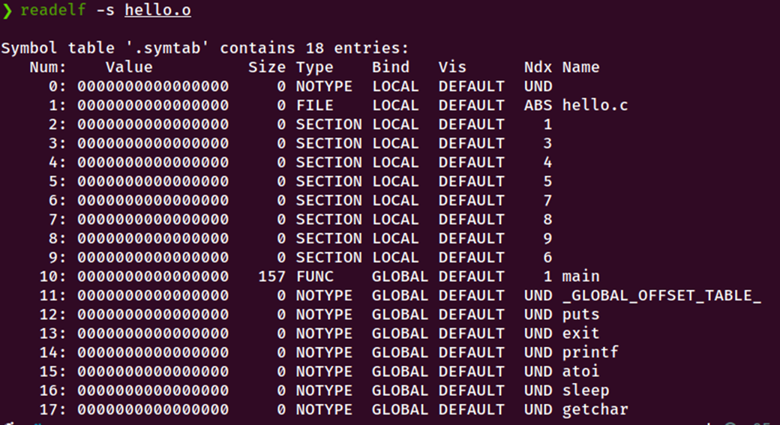The width and height of the screenshot is (780, 425).
Task: Click the size value 157
Action: tap(271, 277)
